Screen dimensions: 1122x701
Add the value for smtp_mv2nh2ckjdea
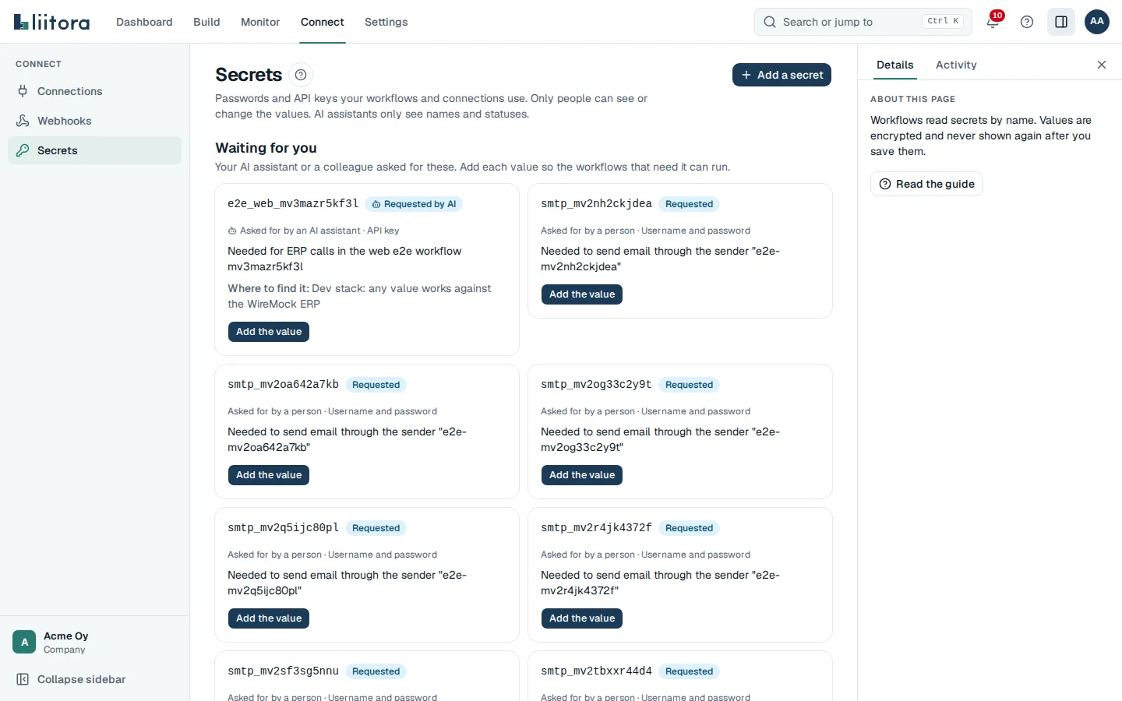pos(582,294)
